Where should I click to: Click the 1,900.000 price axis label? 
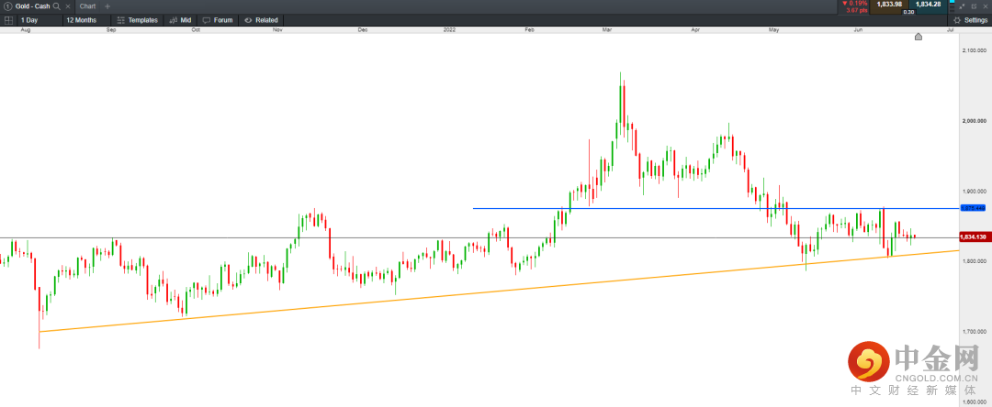[x=974, y=192]
